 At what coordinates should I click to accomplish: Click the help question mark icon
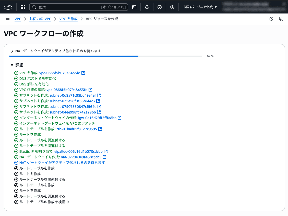coord(160,7)
